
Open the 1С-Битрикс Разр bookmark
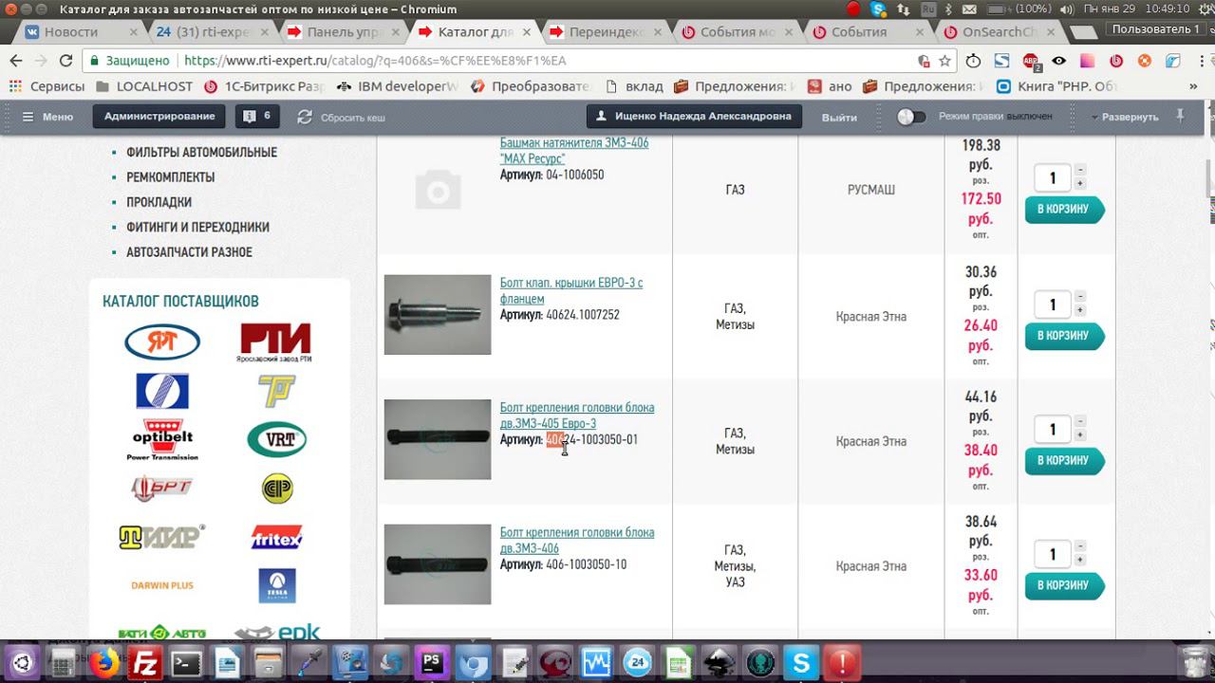tap(265, 86)
